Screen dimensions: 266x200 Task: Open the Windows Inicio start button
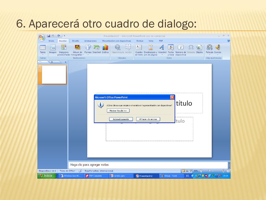coord(47,176)
